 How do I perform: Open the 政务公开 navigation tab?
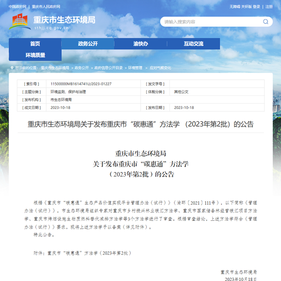click(88, 44)
